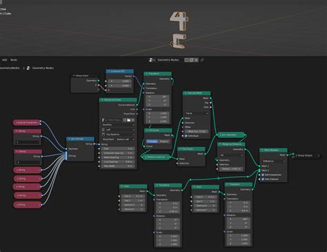This screenshot has width=327, height=252.
Task: Collapse the String to Curves node chevron
Action: 102,100
